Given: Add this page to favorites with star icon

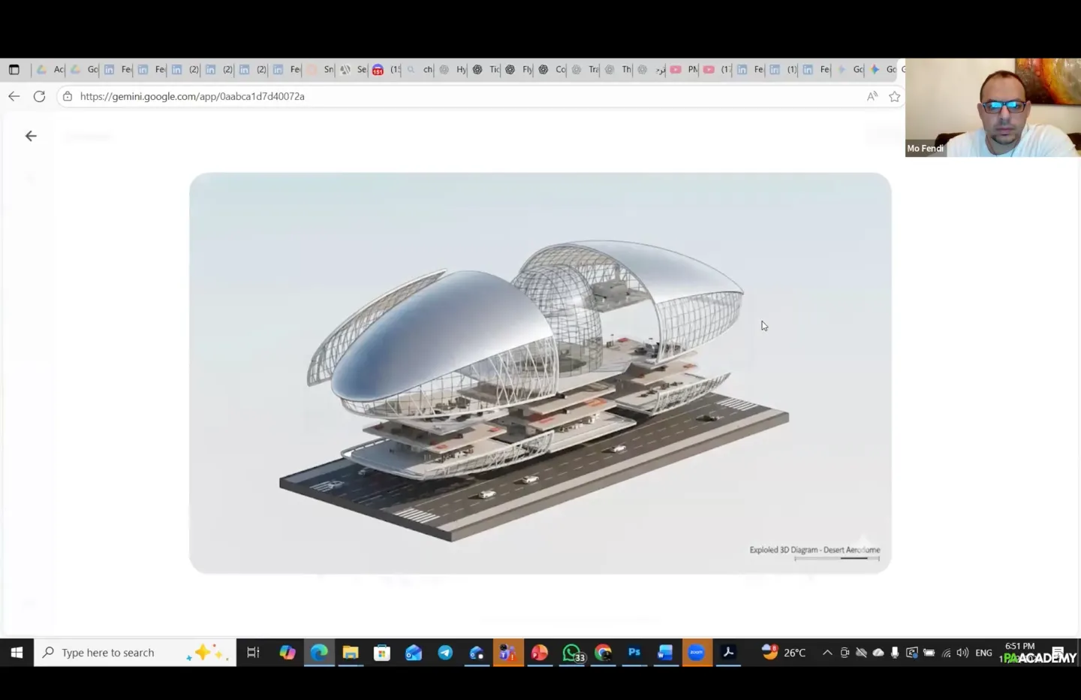Looking at the screenshot, I should (x=894, y=96).
